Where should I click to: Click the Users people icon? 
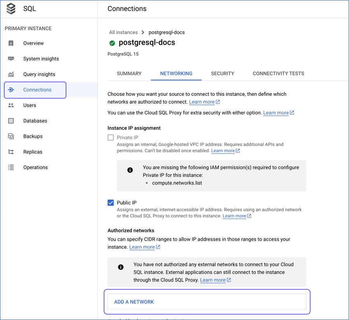pyautogui.click(x=11, y=105)
